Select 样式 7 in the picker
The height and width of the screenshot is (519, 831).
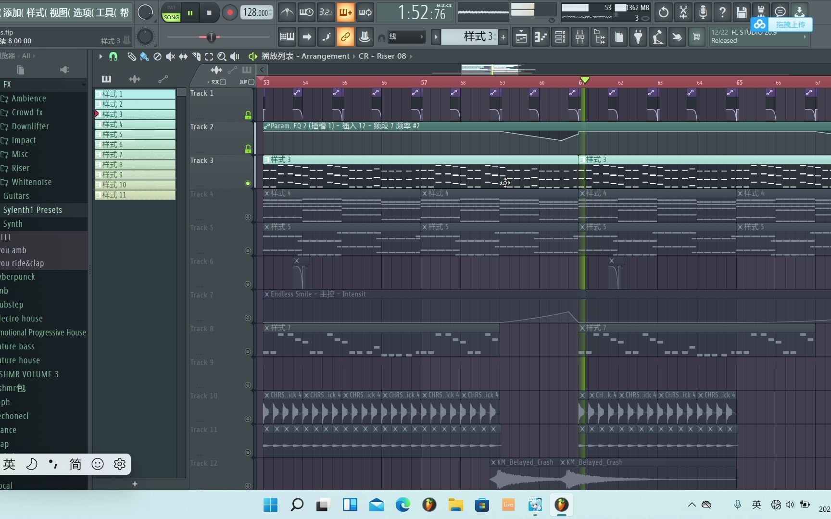(x=135, y=155)
